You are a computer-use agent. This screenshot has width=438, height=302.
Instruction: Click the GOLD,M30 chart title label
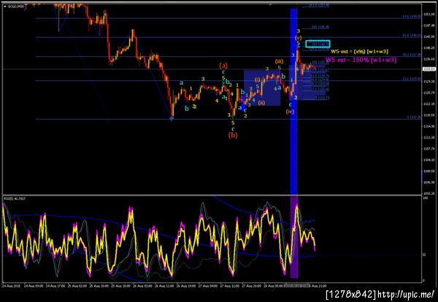(x=15, y=6)
